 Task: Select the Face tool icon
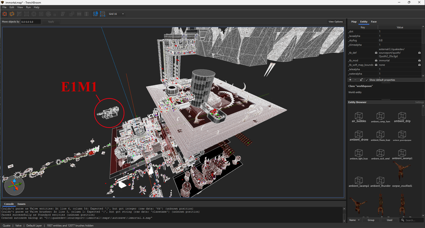41,14
